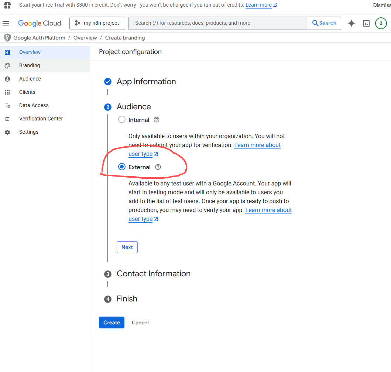Expand the Contact Information step
The image size is (391, 372).
click(x=153, y=274)
